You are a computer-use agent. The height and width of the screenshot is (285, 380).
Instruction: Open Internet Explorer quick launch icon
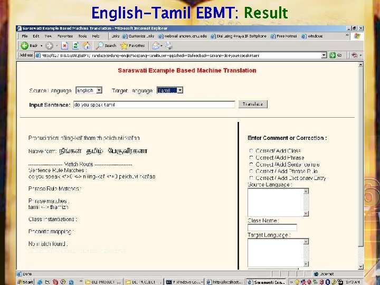pos(40,282)
